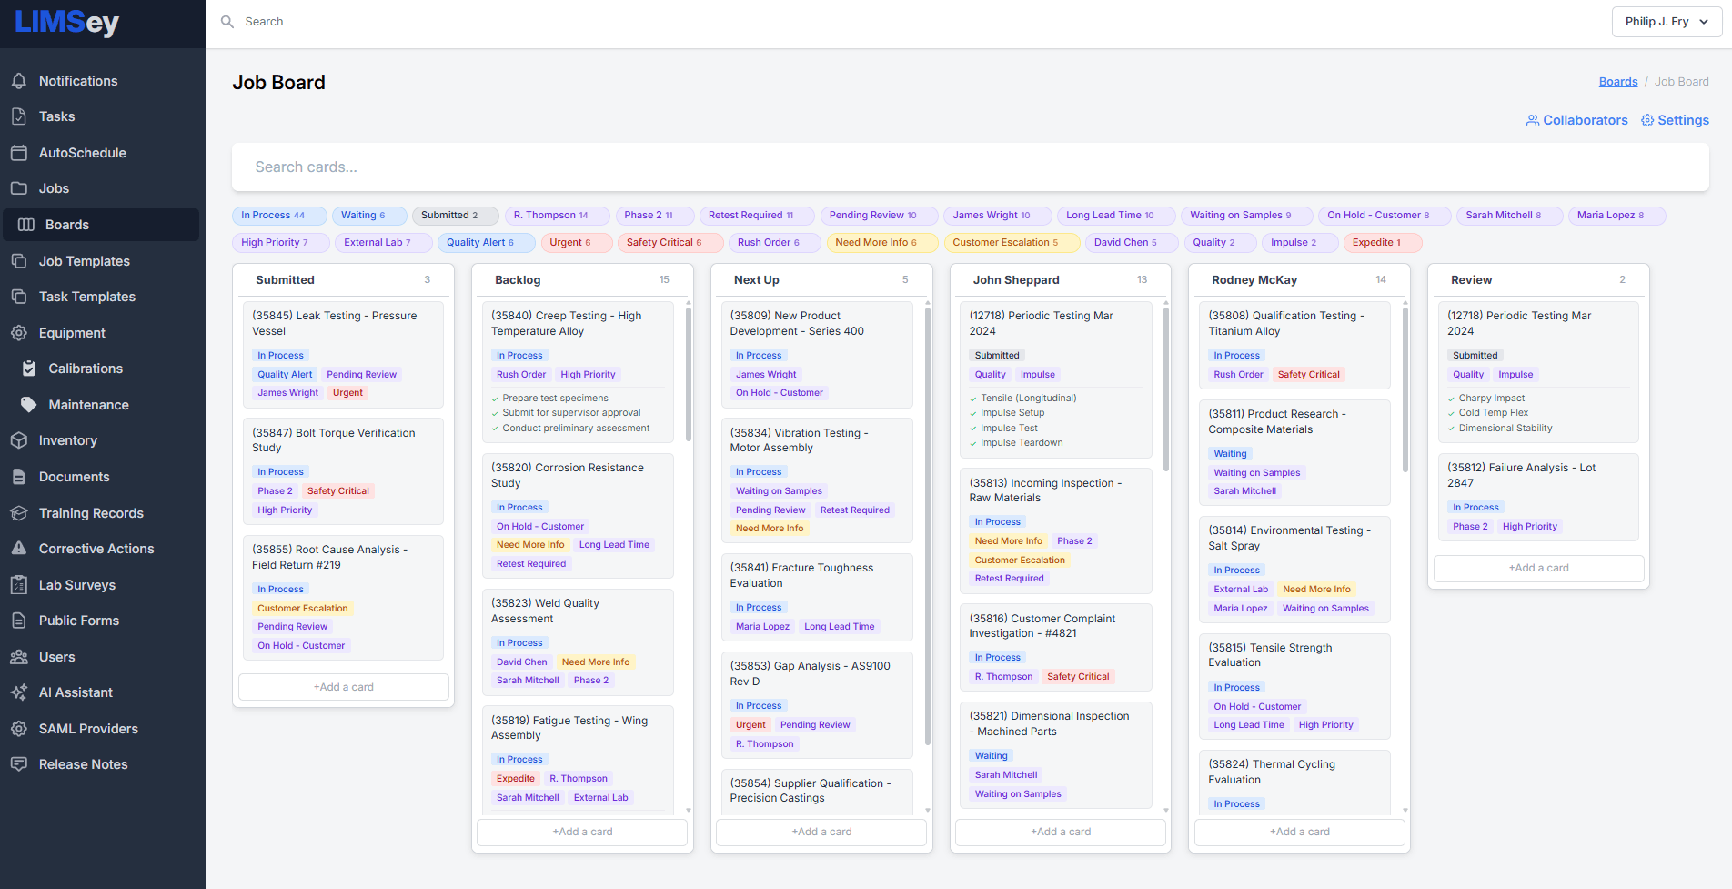Screen dimensions: 1732x889
Task: Select the Calibrations clipboard icon
Action: (x=29, y=369)
